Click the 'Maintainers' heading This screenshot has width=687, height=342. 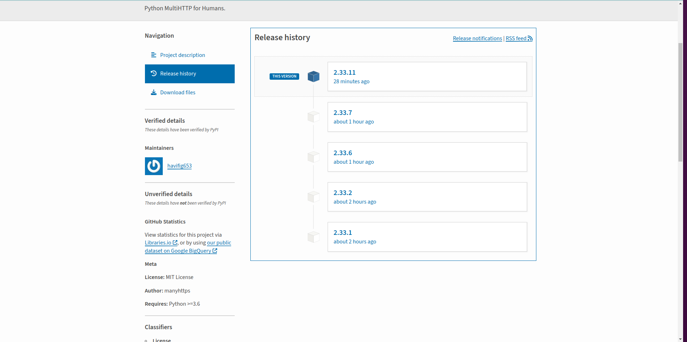coord(159,148)
